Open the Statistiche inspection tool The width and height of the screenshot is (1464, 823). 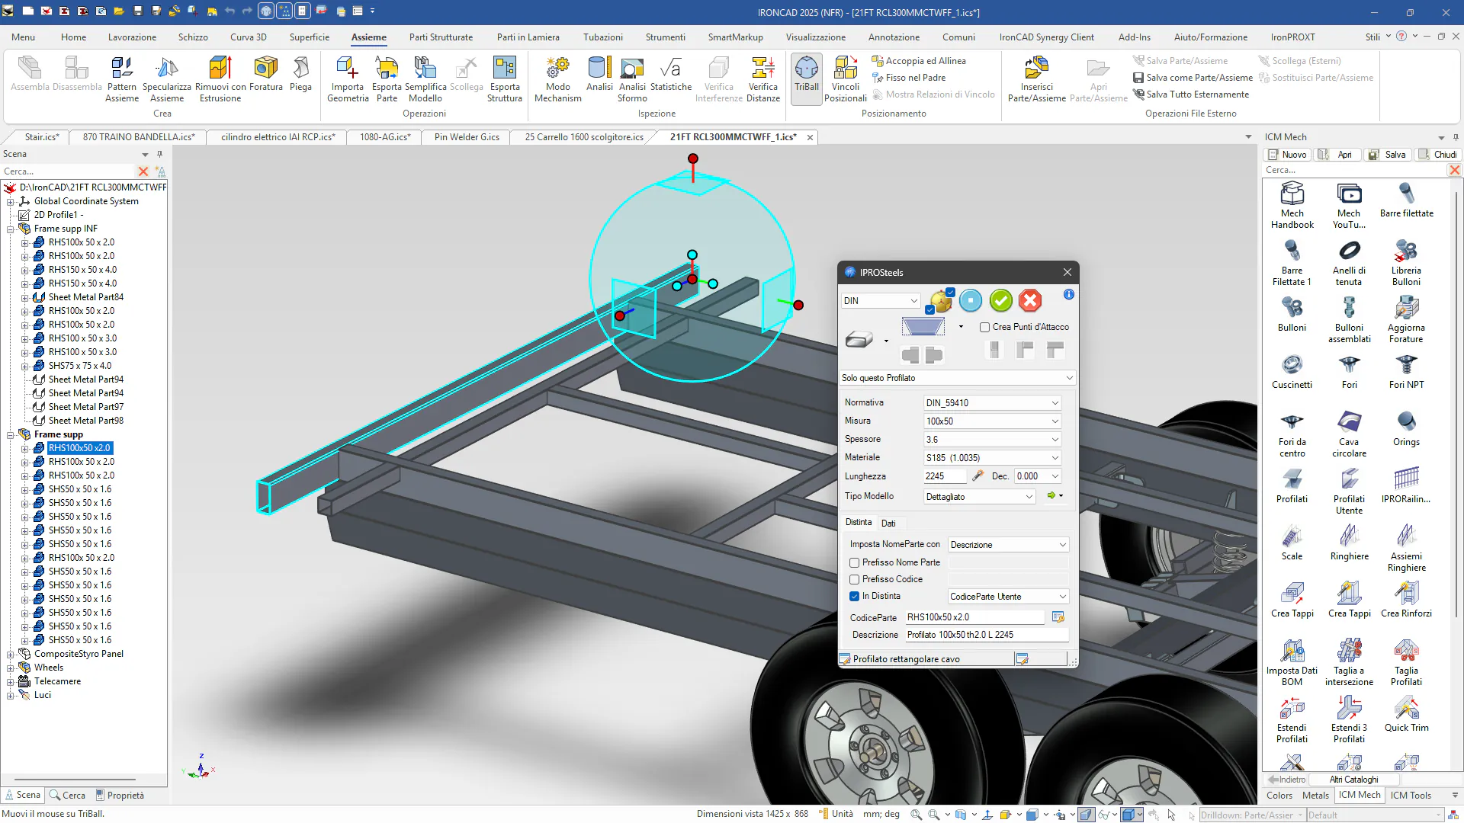click(x=670, y=75)
